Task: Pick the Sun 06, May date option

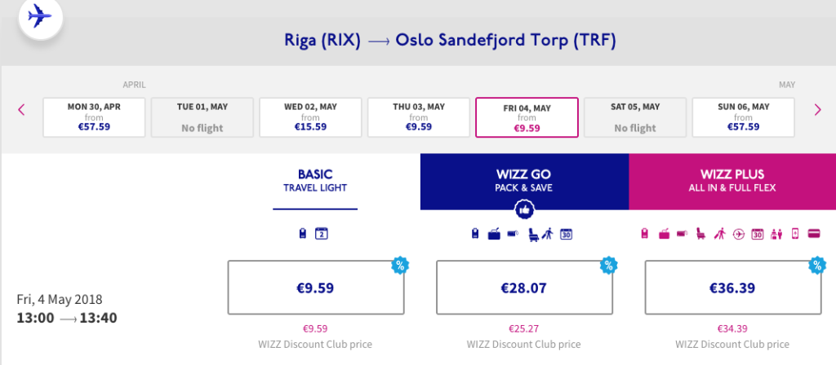Action: [743, 117]
